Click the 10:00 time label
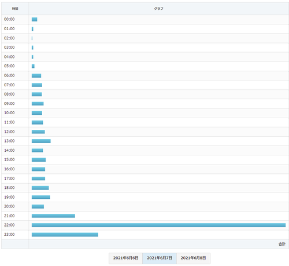This screenshot has height=266, width=289. coord(9,113)
